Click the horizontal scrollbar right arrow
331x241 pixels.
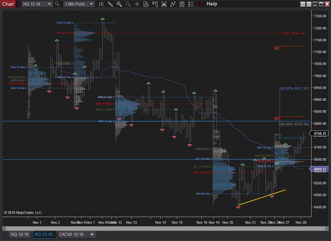coord(327,228)
